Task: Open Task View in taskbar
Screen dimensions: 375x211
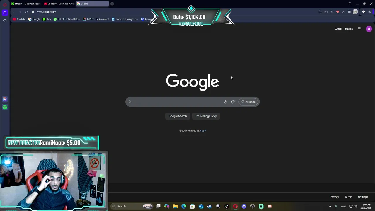Action: click(x=158, y=206)
